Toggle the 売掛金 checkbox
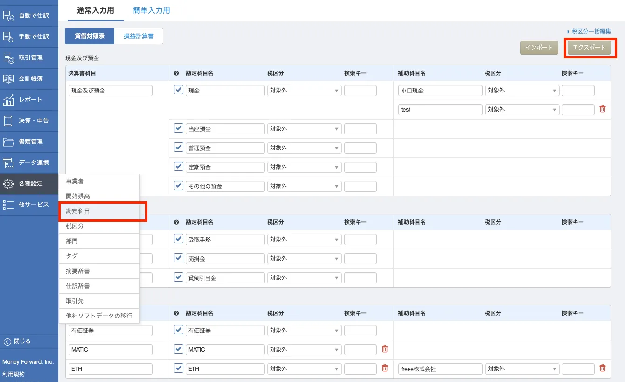This screenshot has height=382, width=625. click(178, 258)
